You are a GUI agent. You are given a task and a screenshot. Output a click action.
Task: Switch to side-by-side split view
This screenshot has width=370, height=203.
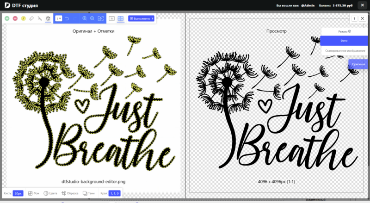(x=121, y=18)
